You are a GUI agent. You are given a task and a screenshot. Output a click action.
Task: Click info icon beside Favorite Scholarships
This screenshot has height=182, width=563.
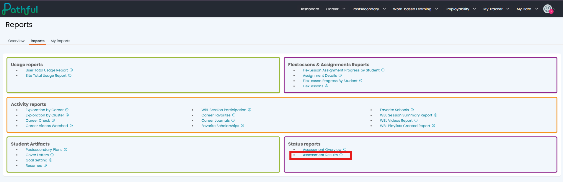[x=242, y=126]
